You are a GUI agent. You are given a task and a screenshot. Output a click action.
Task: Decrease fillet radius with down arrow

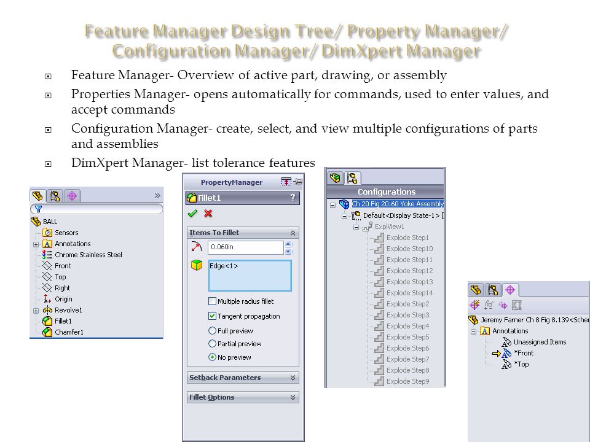(288, 251)
